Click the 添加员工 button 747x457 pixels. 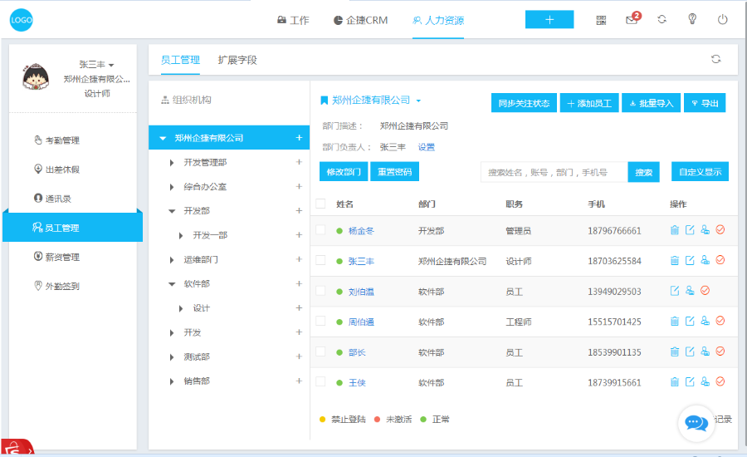(588, 103)
